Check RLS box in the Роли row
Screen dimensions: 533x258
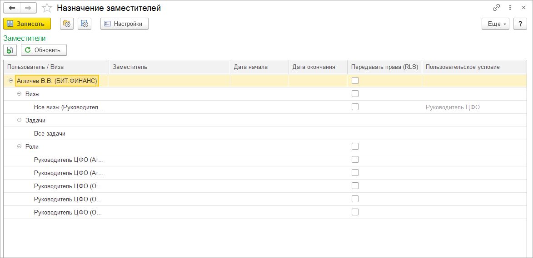[355, 146]
